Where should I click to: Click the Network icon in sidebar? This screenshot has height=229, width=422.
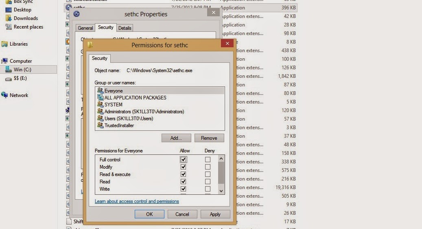click(x=4, y=95)
